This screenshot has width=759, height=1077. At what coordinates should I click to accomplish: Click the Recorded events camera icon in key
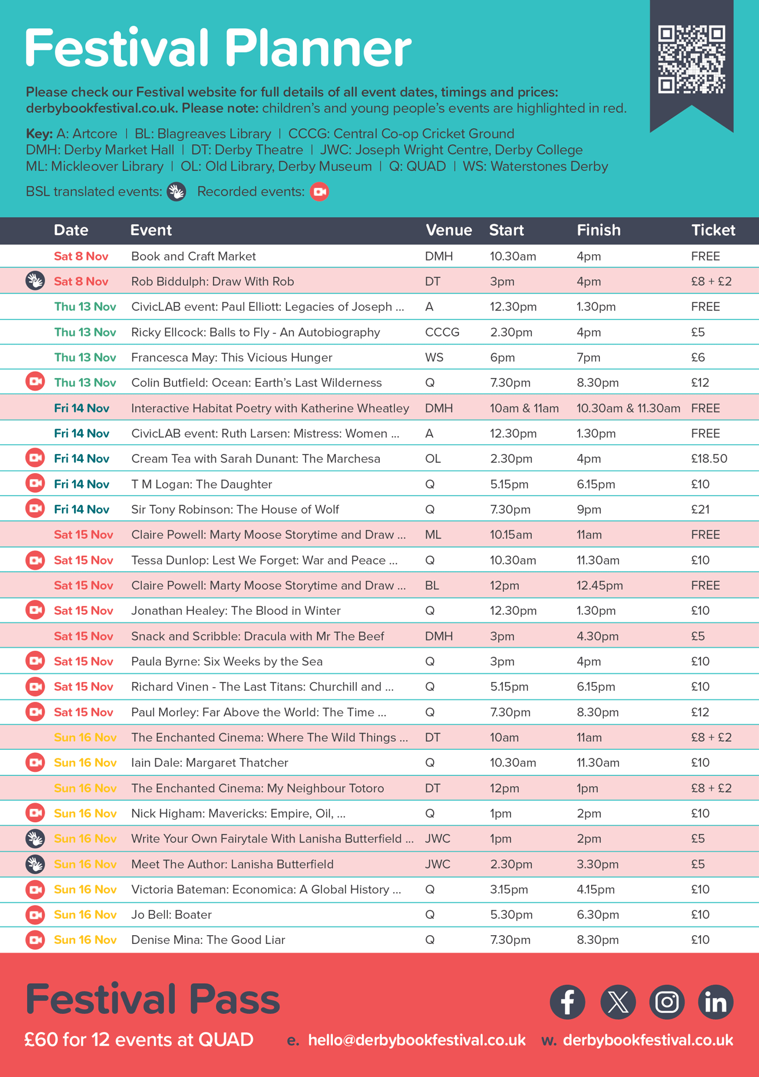pyautogui.click(x=320, y=192)
